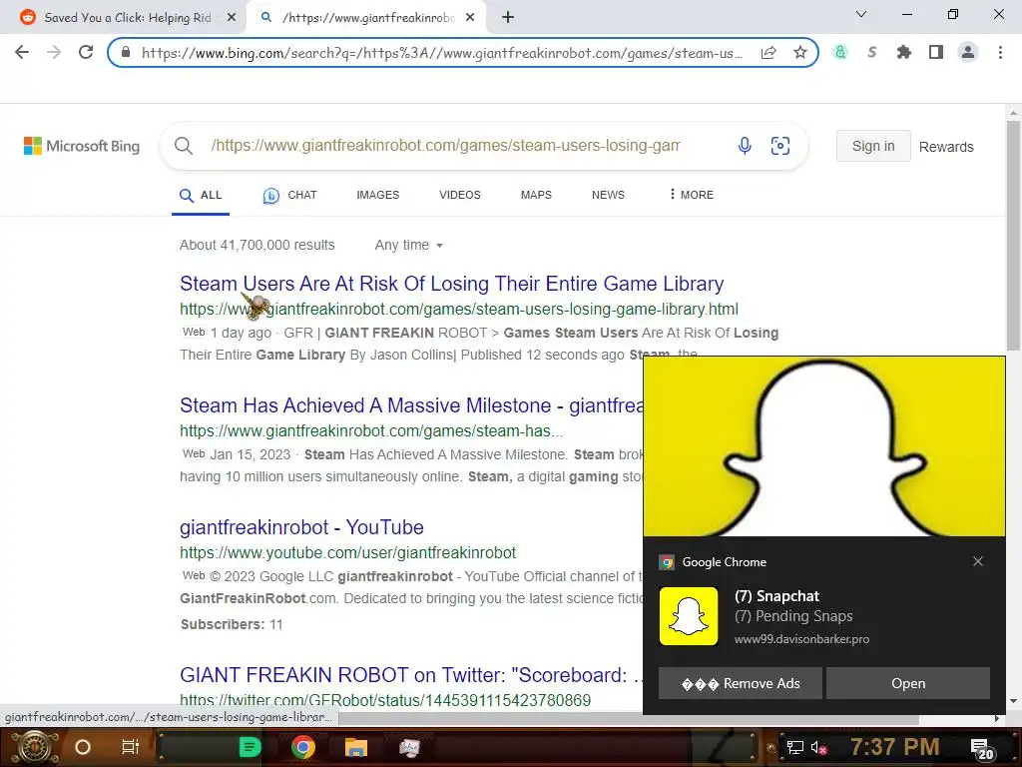Click the browser forward arrow

[54, 52]
